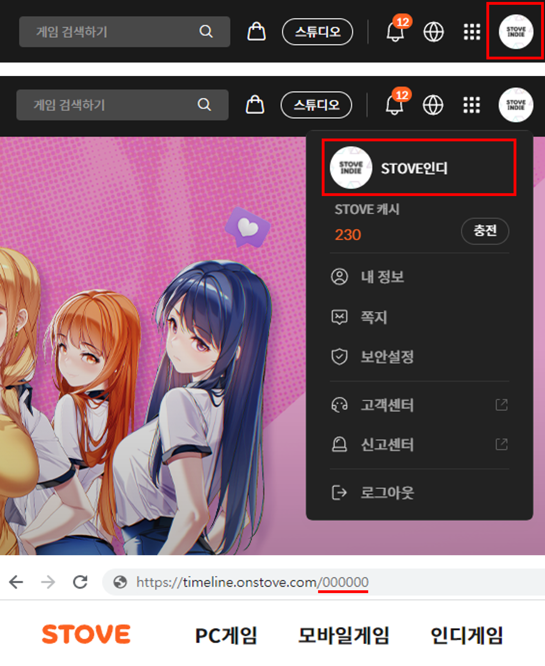This screenshot has width=545, height=666.
Task: Click highlighted profile avatar in top header
Action: 516,31
